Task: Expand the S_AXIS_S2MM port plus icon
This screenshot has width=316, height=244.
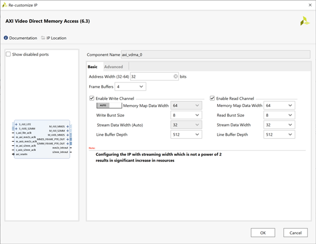Action: (x=16, y=128)
